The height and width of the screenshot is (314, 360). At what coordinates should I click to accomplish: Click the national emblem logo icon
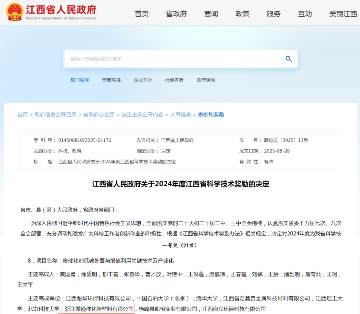pyautogui.click(x=15, y=12)
